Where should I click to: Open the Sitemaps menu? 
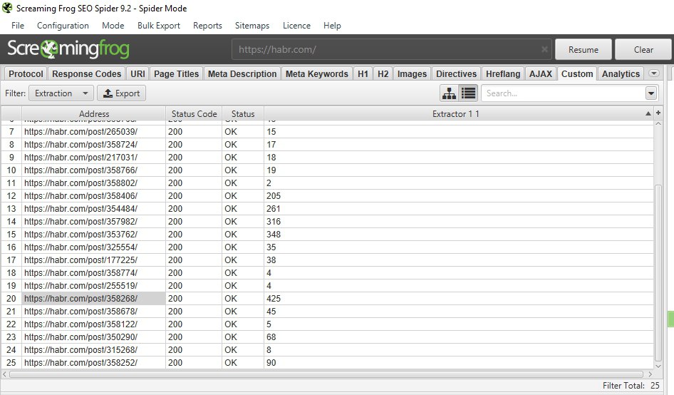tap(252, 26)
